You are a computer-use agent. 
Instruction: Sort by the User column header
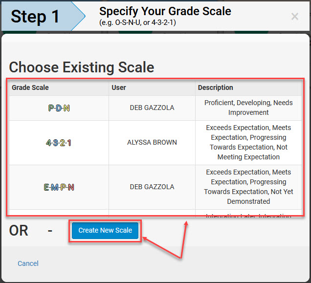(119, 87)
